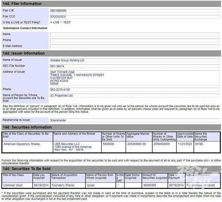Select the '09/19/2014' date of payment cell
The width and height of the screenshot is (222, 202).
point(176,185)
